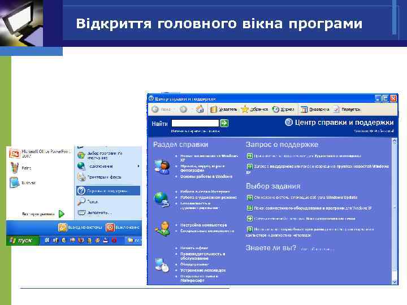
Task: Open Избранное favorites star in toolbar
Action: pos(254,110)
